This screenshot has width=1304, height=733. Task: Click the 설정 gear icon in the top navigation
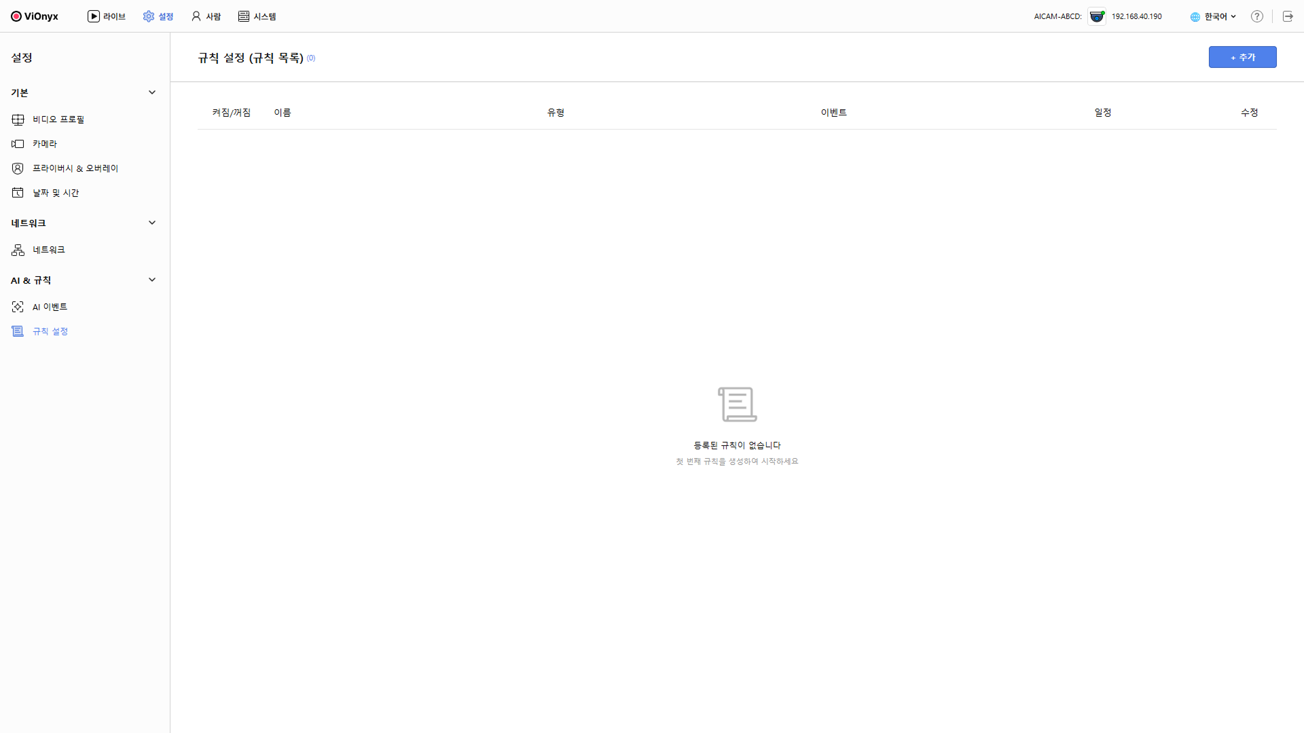(x=149, y=16)
